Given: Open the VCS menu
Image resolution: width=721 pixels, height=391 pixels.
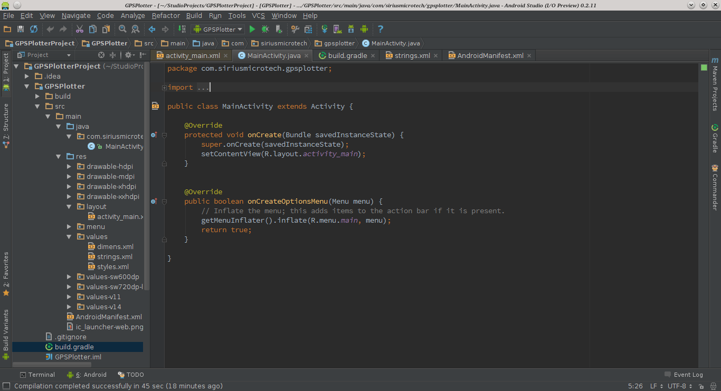Looking at the screenshot, I should tap(258, 15).
